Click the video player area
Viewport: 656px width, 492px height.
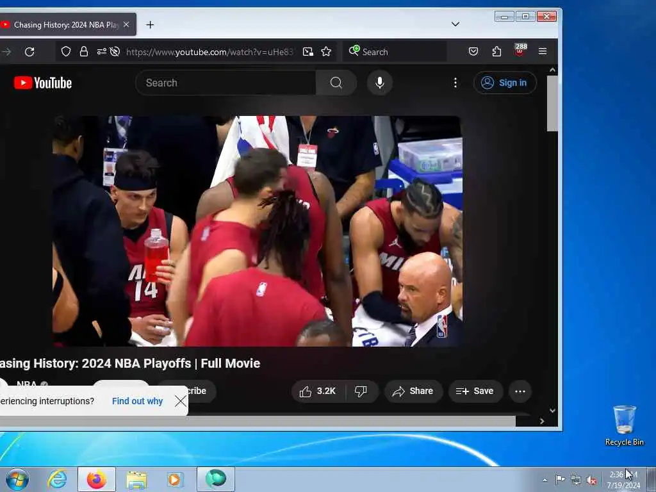point(258,231)
